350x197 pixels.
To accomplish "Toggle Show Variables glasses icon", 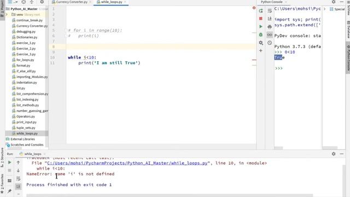I will pyautogui.click(x=270, y=35).
